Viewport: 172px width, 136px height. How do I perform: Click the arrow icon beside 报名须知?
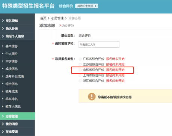[x=3, y=21]
